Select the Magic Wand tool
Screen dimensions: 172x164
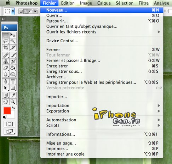pos(13,41)
